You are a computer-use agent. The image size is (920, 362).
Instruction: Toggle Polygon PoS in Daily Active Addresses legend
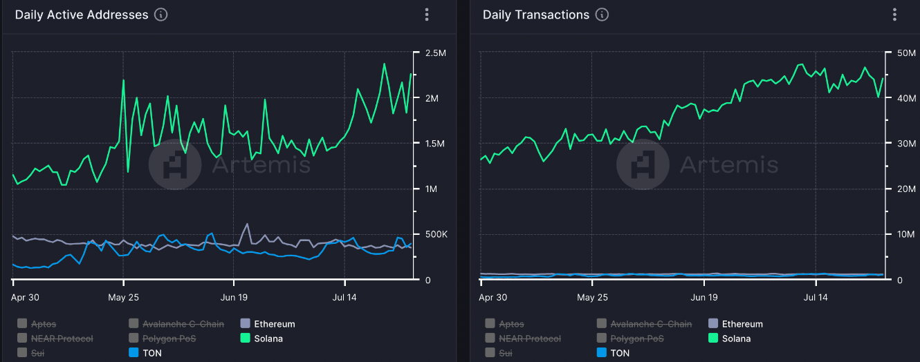coord(163,339)
